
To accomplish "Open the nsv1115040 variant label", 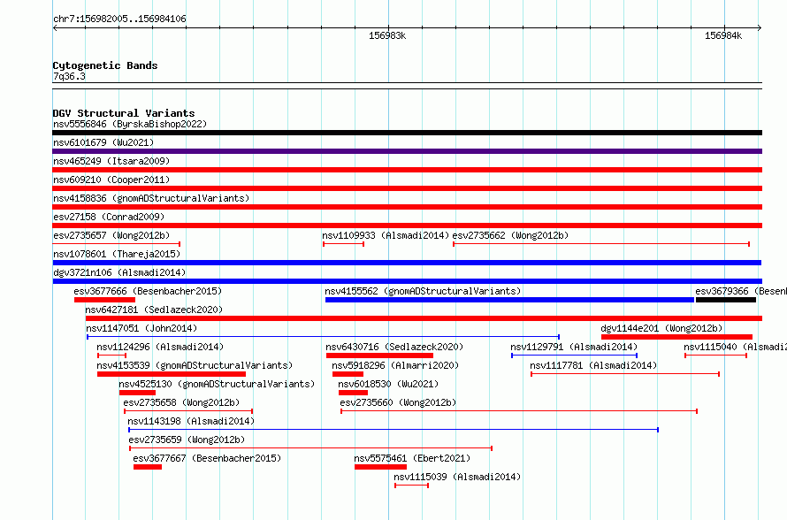I will coord(735,347).
